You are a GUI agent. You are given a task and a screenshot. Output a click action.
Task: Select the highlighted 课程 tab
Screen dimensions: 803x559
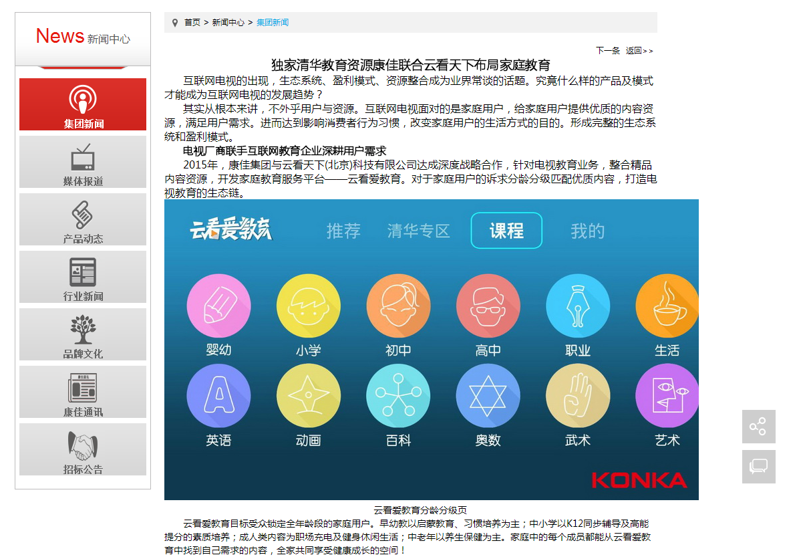click(x=506, y=231)
